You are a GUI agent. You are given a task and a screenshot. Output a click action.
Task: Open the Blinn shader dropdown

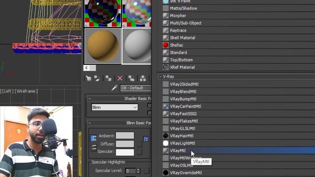[115, 107]
